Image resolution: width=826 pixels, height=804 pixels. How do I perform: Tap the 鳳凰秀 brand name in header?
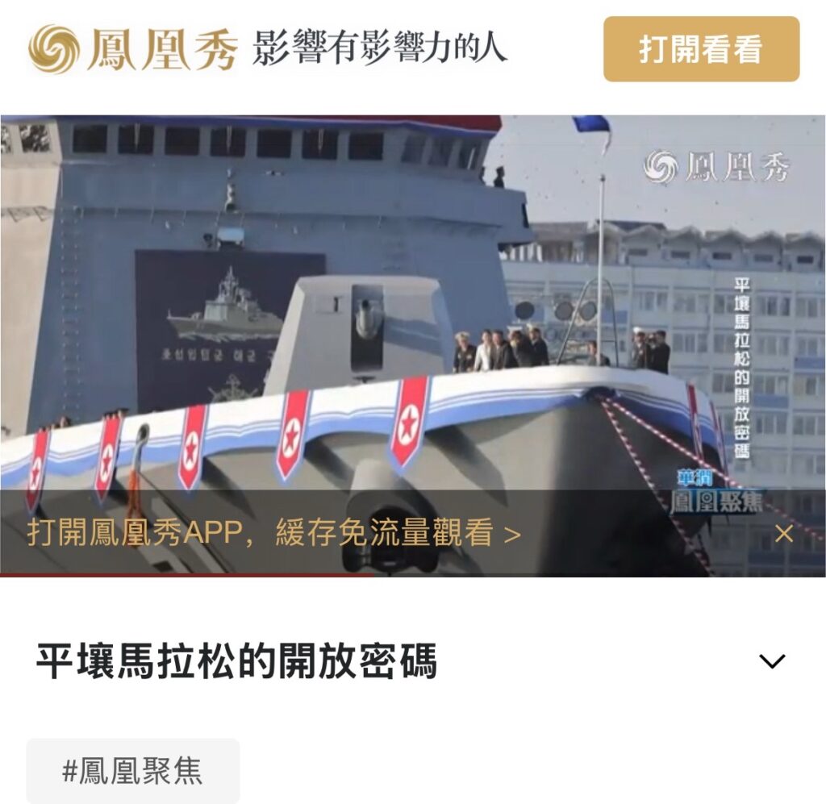coord(163,49)
